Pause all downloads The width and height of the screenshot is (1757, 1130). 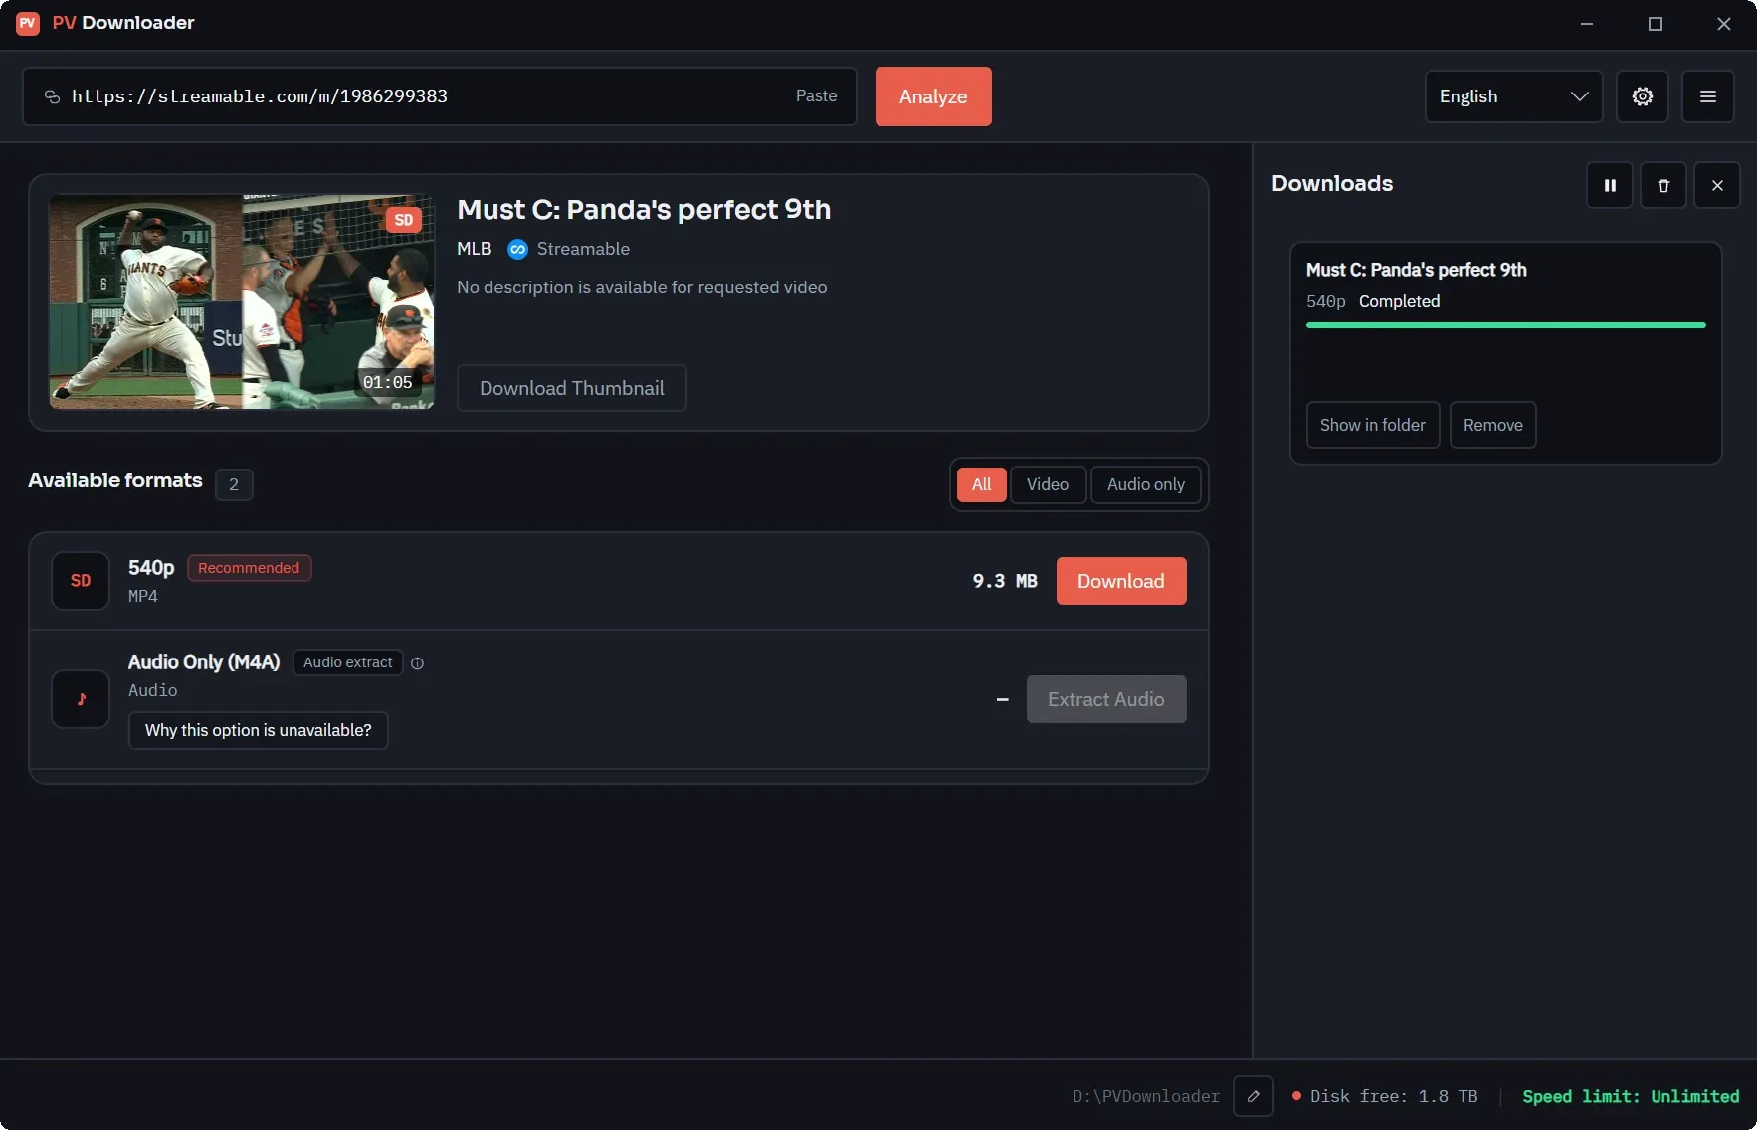[1610, 185]
